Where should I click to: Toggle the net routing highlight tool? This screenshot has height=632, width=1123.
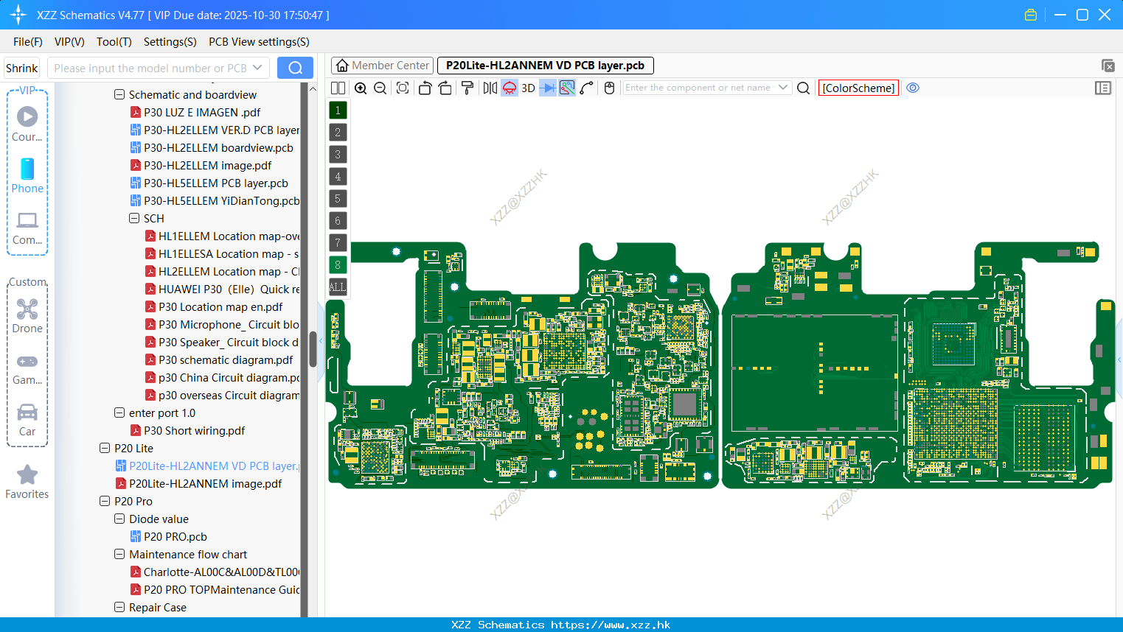click(567, 88)
